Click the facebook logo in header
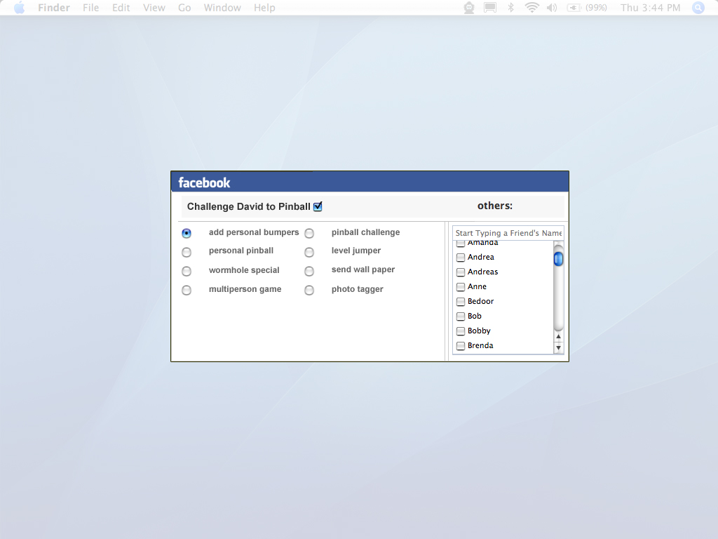Image resolution: width=718 pixels, height=539 pixels. (x=204, y=182)
